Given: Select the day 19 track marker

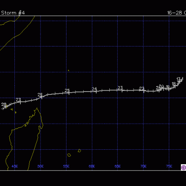Looking at the screenshot, I should pyautogui.click(x=167, y=87).
